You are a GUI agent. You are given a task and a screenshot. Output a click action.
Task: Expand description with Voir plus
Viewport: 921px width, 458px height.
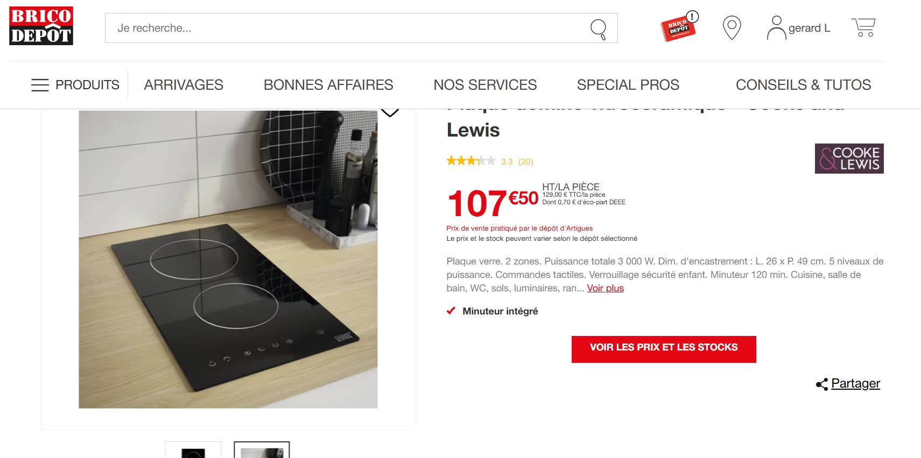(605, 288)
